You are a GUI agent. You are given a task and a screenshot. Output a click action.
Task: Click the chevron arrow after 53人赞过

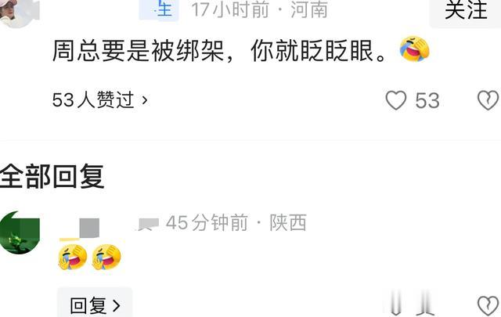coord(145,100)
